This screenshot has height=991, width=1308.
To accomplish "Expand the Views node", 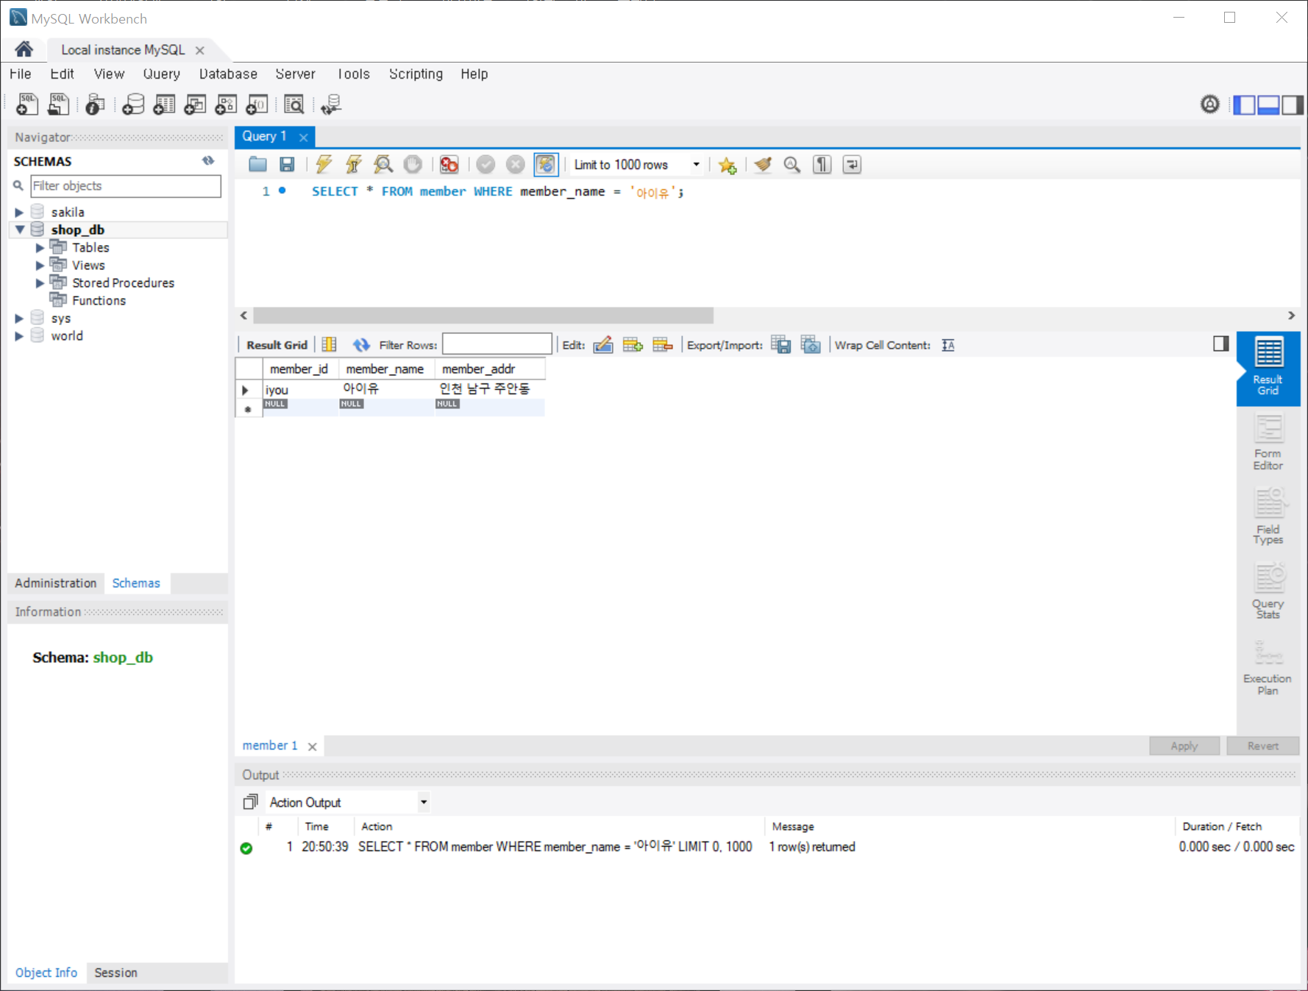I will [40, 266].
